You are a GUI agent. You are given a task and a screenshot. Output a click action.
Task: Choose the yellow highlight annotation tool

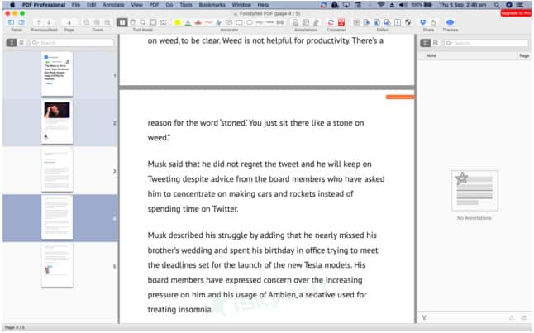(178, 22)
